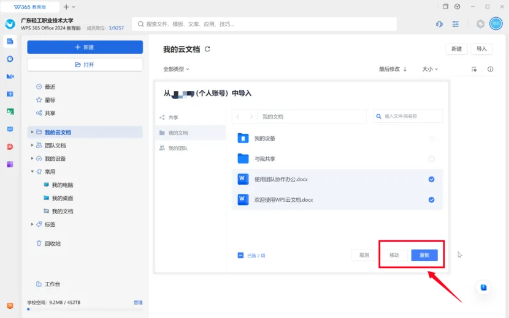This screenshot has width=509, height=318.
Task: Open the 全部类型 filter dropdown
Action: (x=176, y=69)
